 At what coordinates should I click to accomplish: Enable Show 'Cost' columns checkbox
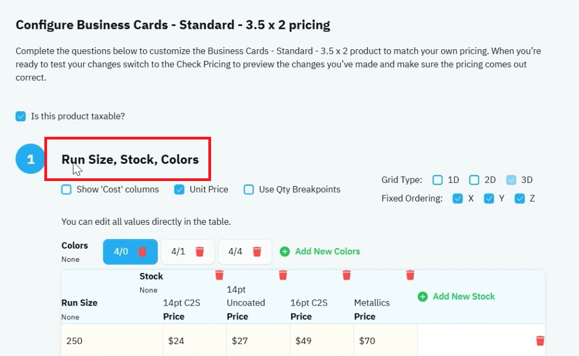66,189
